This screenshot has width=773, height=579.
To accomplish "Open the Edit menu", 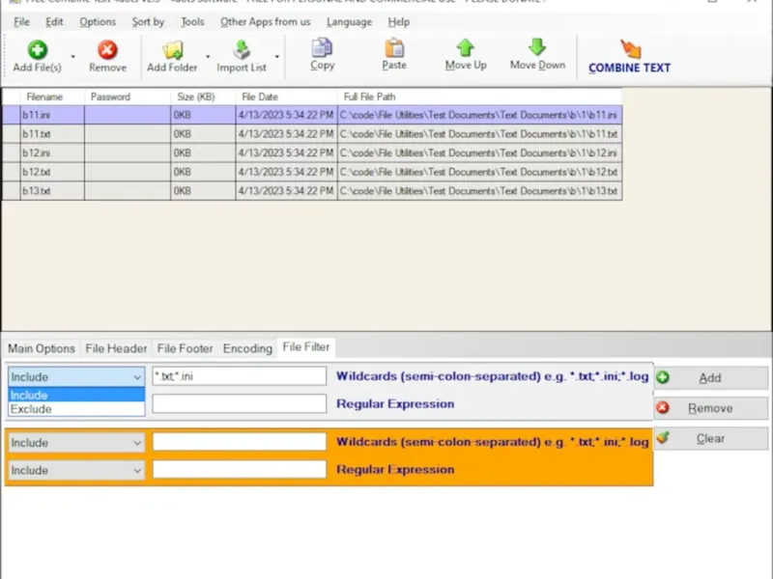I will [54, 22].
